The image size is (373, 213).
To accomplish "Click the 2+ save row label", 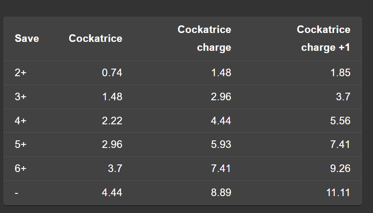I will pos(21,73).
